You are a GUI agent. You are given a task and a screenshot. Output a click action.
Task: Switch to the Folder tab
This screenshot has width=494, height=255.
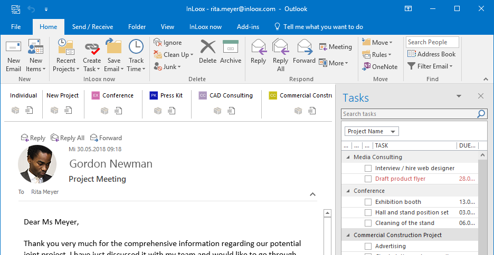(x=137, y=27)
